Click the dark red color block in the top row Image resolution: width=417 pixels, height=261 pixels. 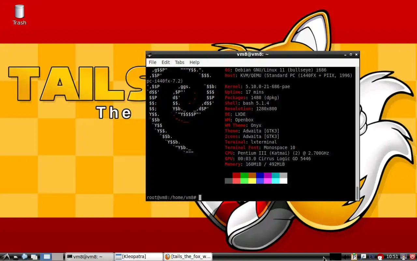pyautogui.click(x=237, y=176)
